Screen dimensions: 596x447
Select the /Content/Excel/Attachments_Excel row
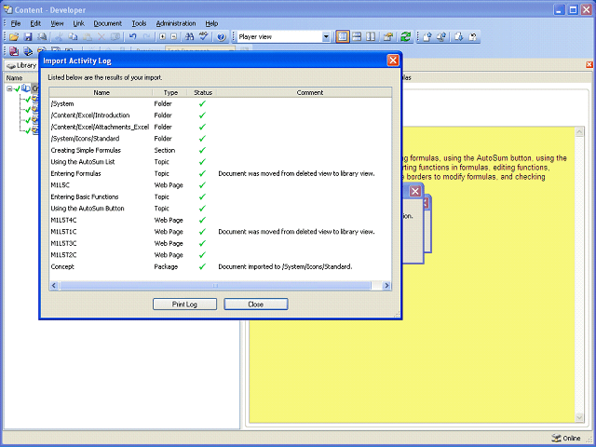click(x=221, y=127)
